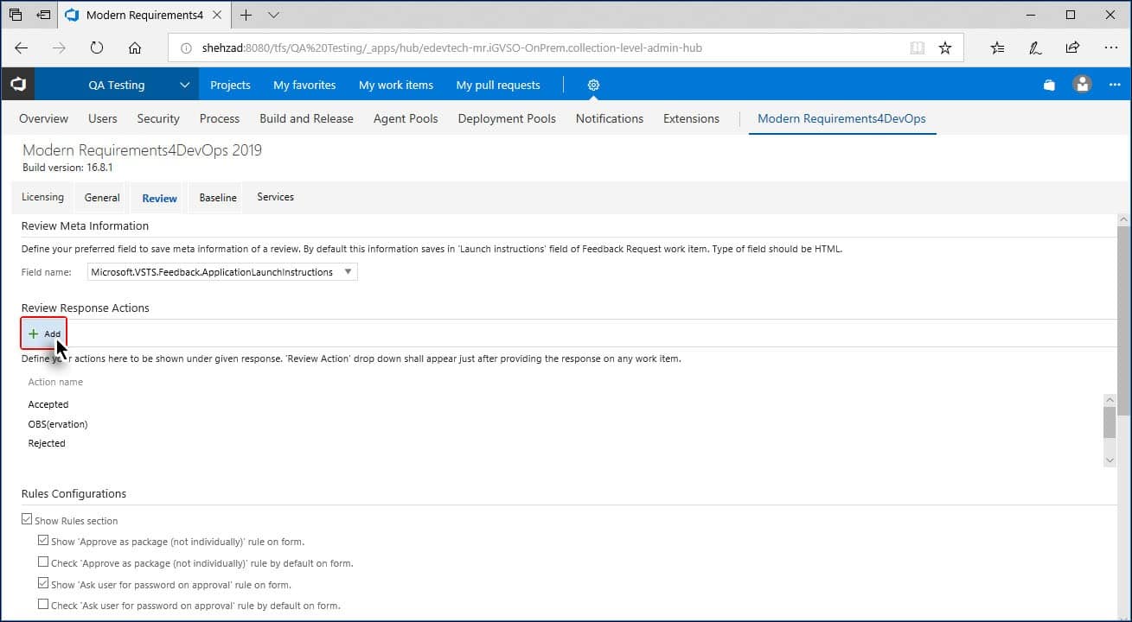This screenshot has width=1132, height=622.
Task: Enable Check 'Approve as package' by default
Action: [x=43, y=562]
